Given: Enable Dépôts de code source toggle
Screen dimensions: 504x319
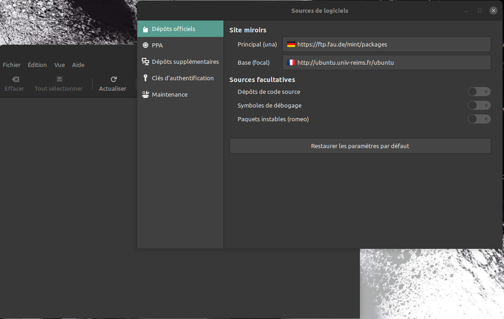Looking at the screenshot, I should point(479,92).
